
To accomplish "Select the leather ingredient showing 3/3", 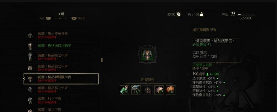I will pos(159,90).
